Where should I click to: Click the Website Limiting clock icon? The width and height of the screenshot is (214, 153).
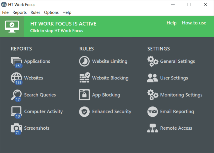[x=84, y=61]
